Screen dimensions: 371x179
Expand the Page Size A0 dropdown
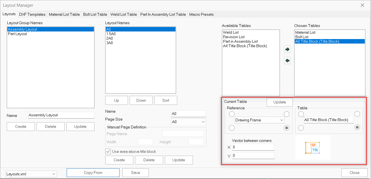(x=188, y=122)
